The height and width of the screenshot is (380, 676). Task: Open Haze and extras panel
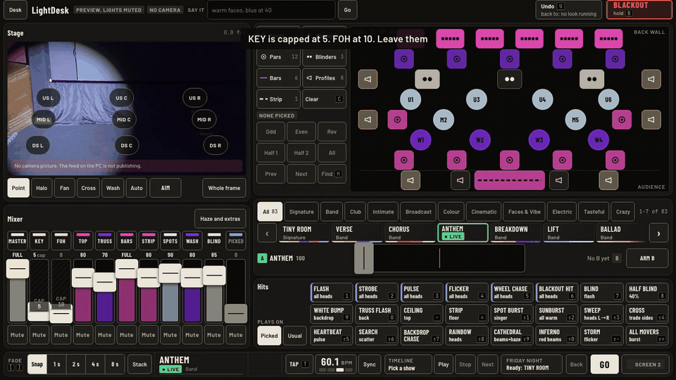pos(220,219)
